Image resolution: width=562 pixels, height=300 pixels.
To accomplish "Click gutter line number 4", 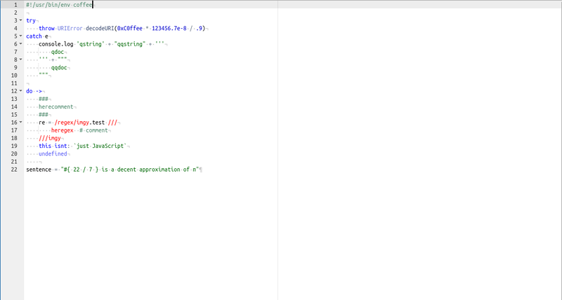I will [x=15, y=28].
